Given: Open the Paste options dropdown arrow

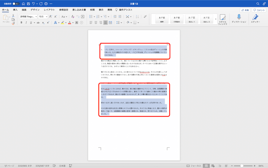Looking at the screenshot, I should [x=9, y=17].
